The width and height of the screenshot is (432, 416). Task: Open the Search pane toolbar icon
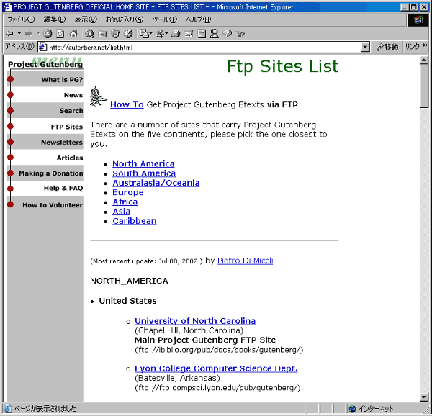coord(89,34)
